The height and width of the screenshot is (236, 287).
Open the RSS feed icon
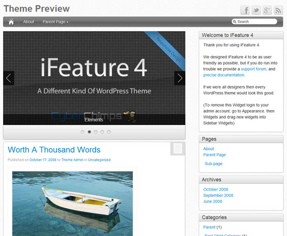[x=278, y=10]
